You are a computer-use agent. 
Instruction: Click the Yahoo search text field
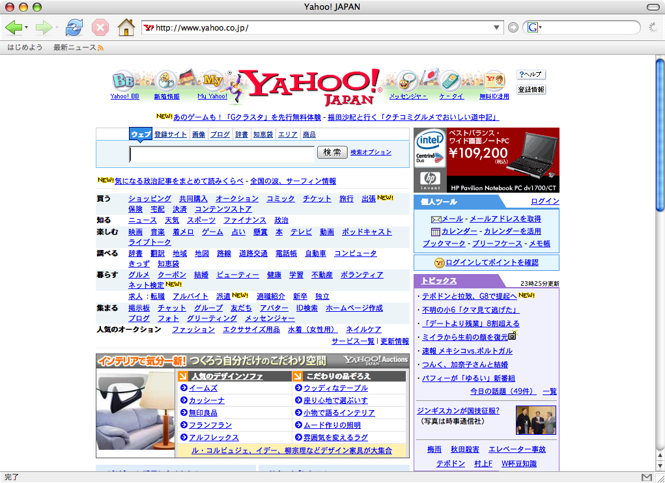point(222,154)
